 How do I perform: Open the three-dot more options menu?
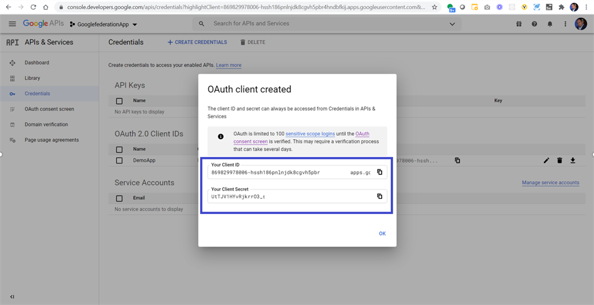(x=565, y=24)
